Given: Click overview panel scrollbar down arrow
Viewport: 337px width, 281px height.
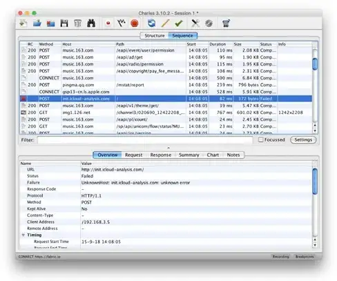Looking at the screenshot, I should 315,245.
